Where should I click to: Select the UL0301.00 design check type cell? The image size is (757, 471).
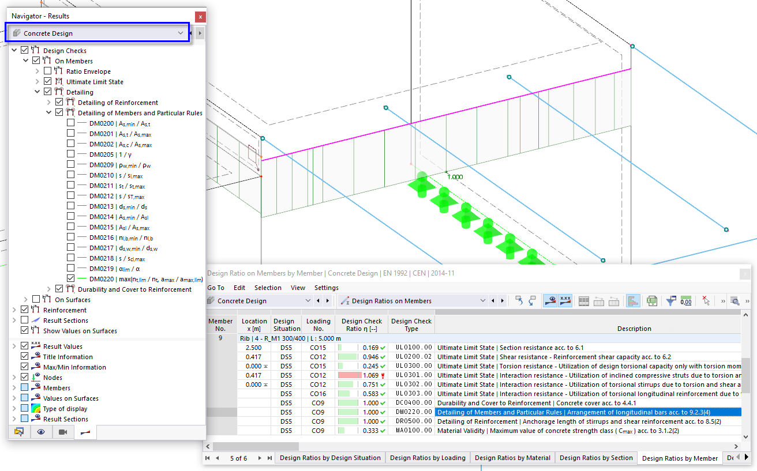(x=411, y=375)
